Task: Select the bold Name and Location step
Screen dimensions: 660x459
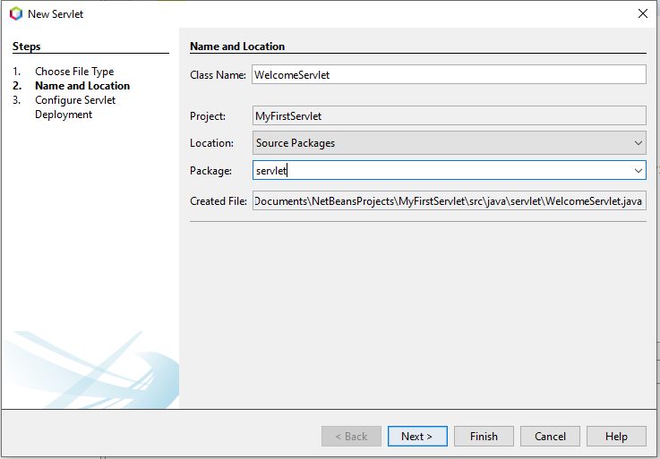Action: pos(82,86)
